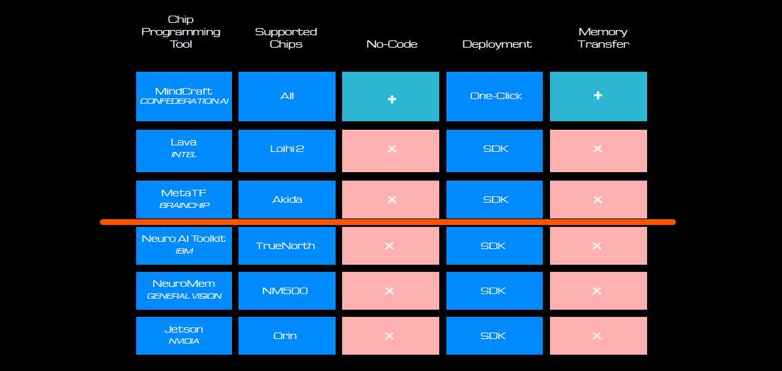Click the One-Click deployment cell
Screen dimensions: 782x371
(495, 96)
